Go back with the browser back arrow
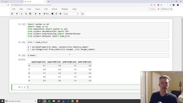 tap(2, 5)
